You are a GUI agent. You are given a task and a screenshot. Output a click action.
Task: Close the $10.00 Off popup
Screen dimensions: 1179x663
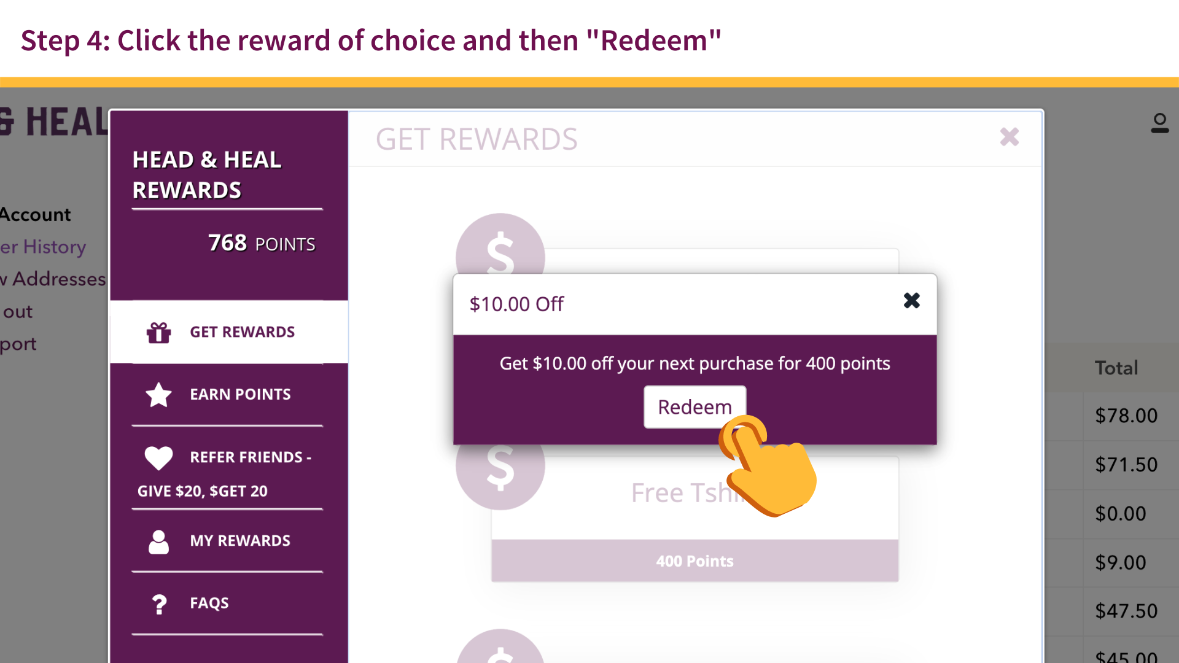[912, 301]
